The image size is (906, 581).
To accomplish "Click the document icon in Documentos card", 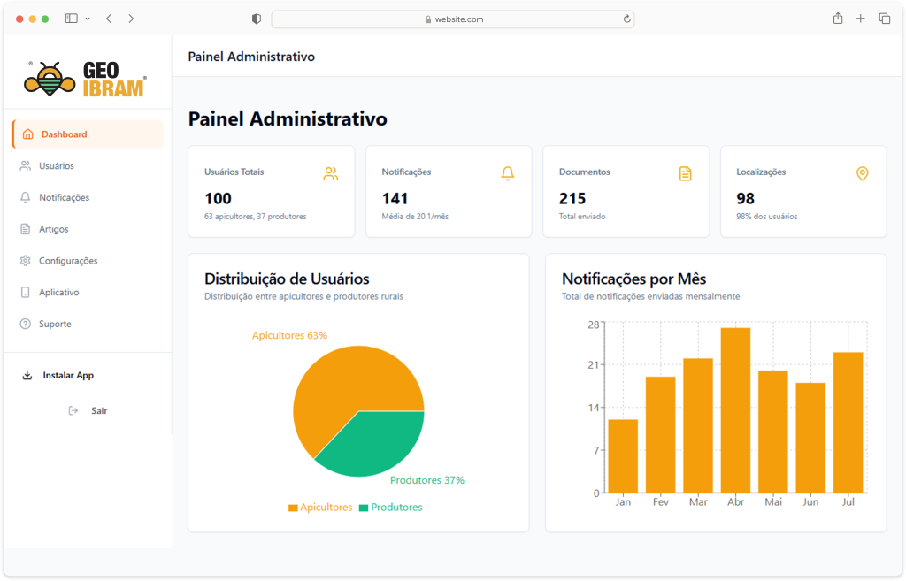I will coord(685,174).
